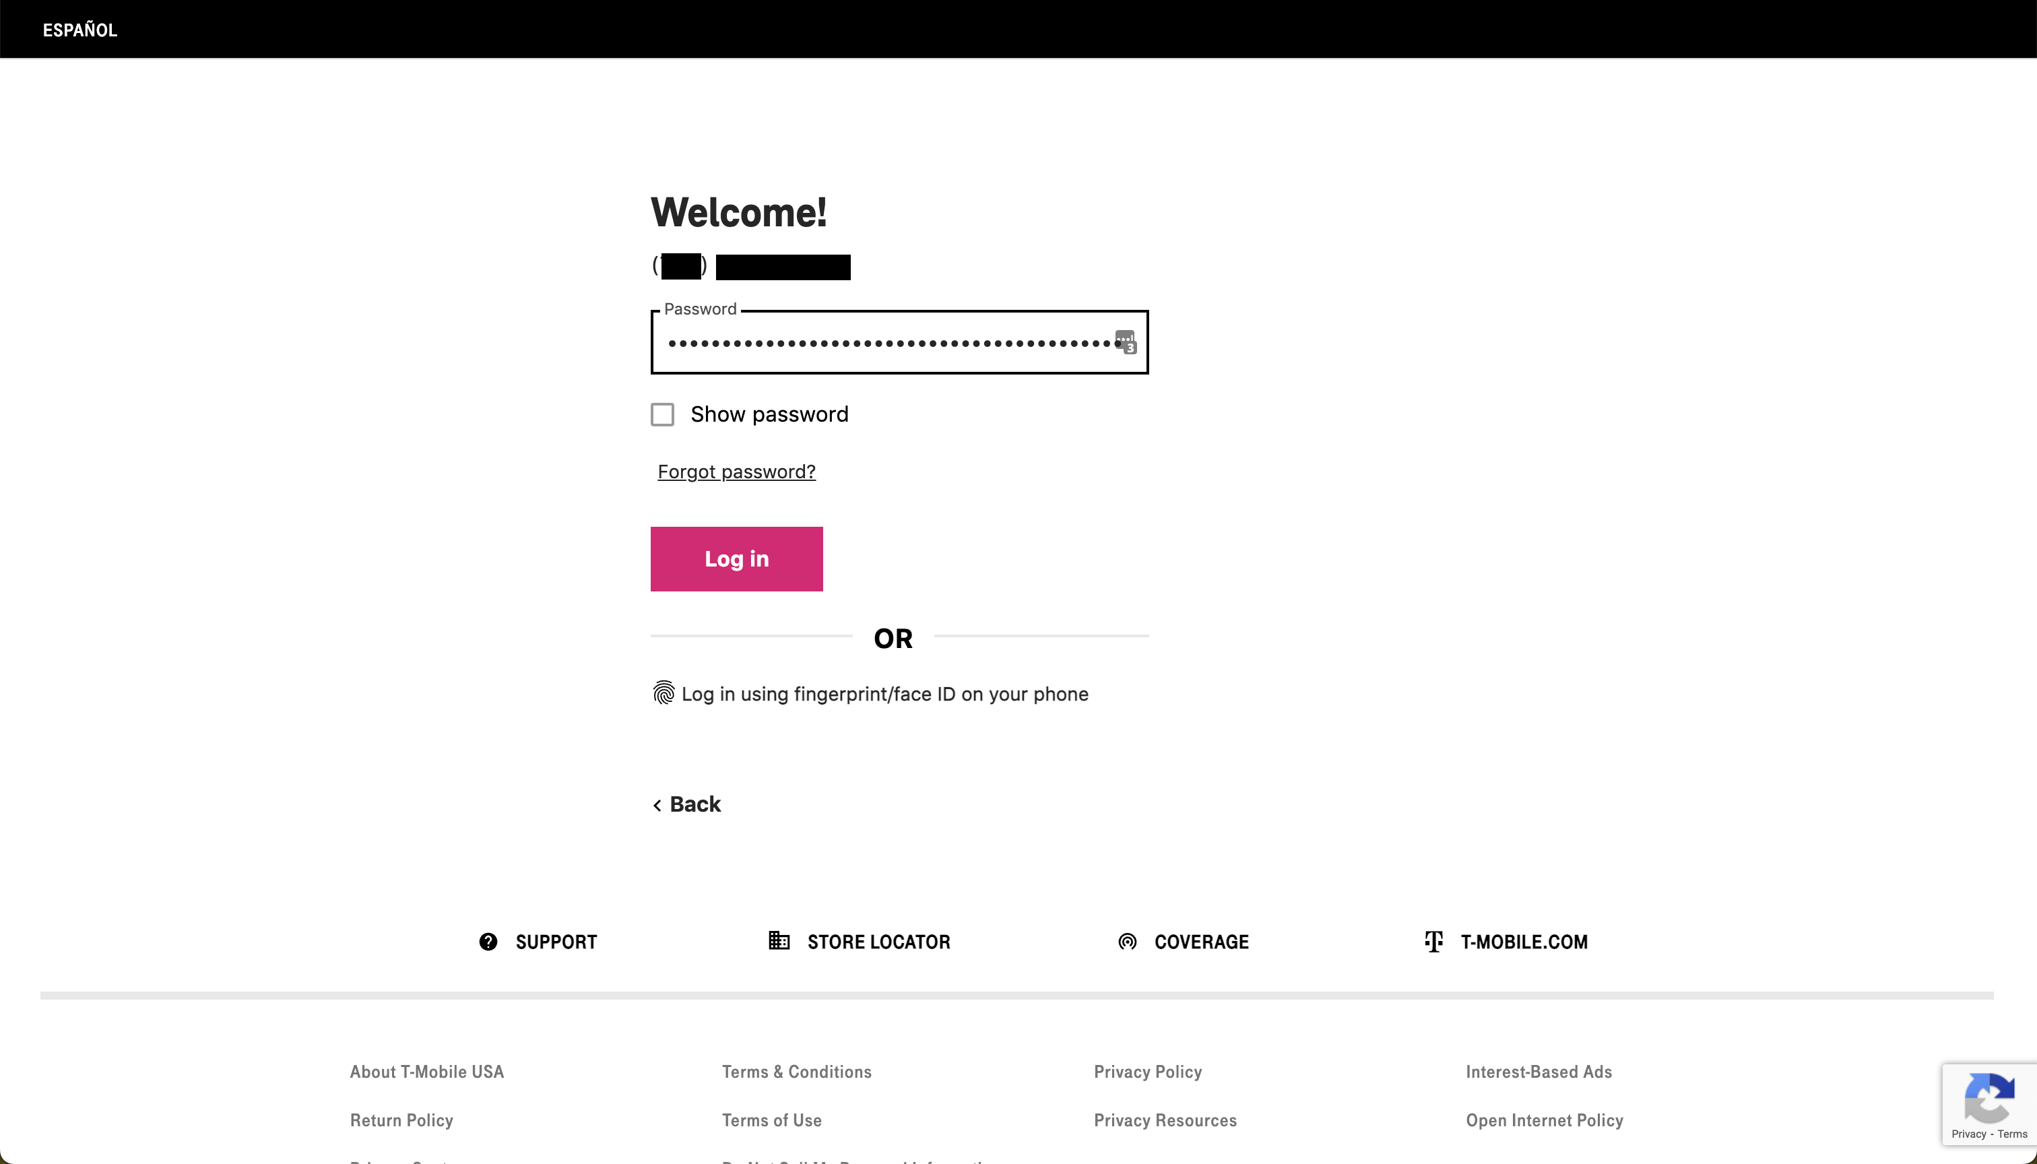Open the Privacy Policy footer link
The width and height of the screenshot is (2037, 1164).
[x=1147, y=1071]
